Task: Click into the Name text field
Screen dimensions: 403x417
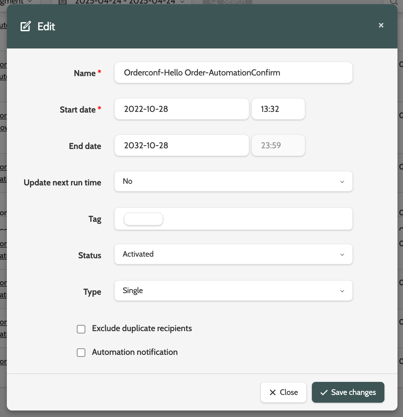Action: tap(233, 73)
